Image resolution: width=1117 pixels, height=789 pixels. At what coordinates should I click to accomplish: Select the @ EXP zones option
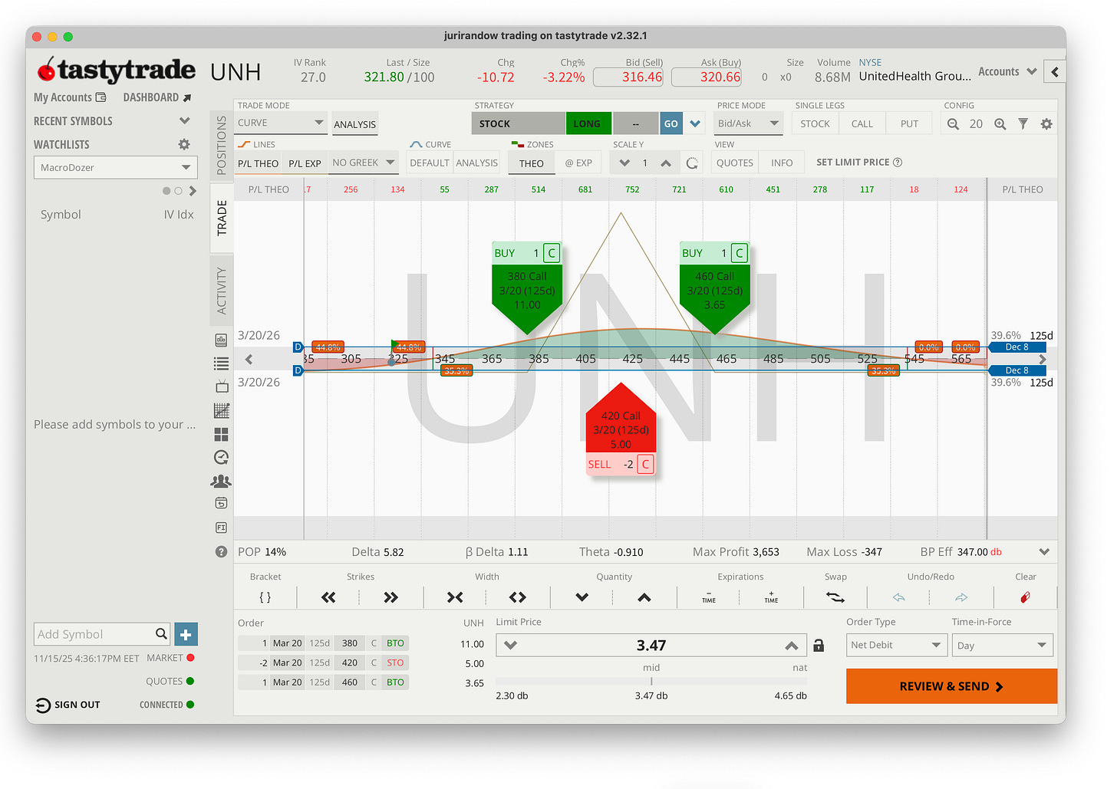tap(578, 163)
